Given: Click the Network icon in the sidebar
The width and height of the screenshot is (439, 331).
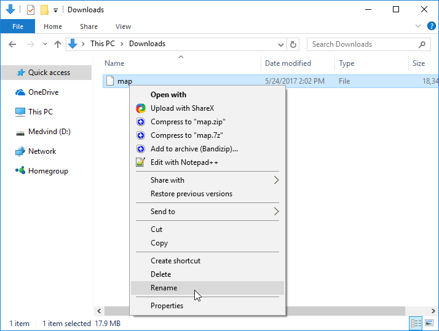Looking at the screenshot, I should click(20, 151).
